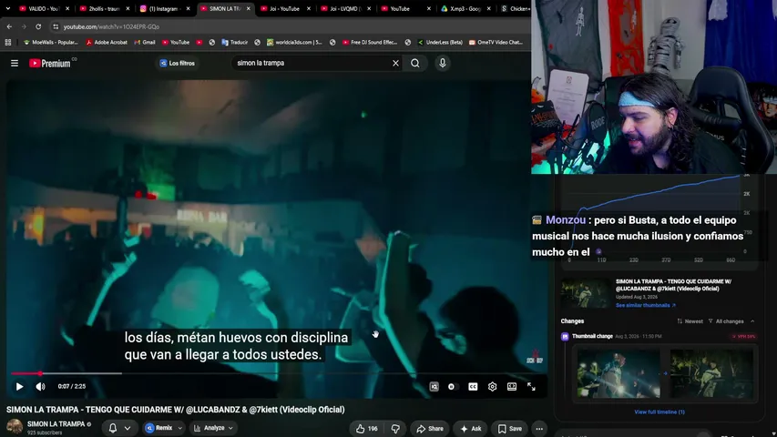This screenshot has height=437, width=777.
Task: Switch to the Joi - YouTube tab
Action: (x=285, y=9)
